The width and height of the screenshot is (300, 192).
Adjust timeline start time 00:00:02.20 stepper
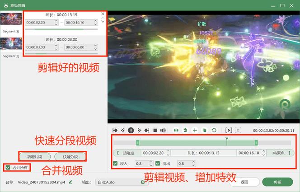pyautogui.click(x=168, y=153)
